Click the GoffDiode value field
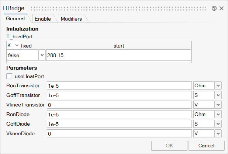This screenshot has height=154, width=228. point(119,124)
